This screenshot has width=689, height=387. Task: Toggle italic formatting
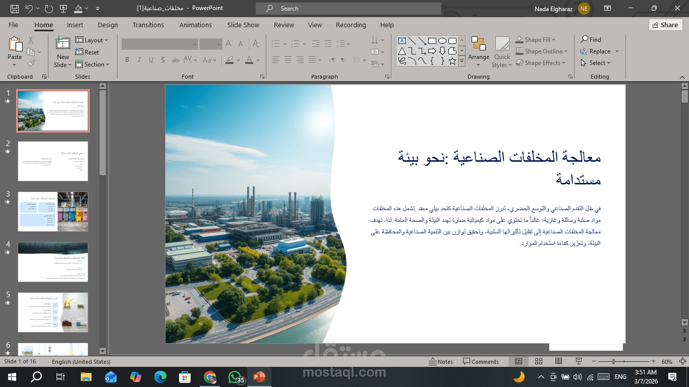[x=139, y=60]
